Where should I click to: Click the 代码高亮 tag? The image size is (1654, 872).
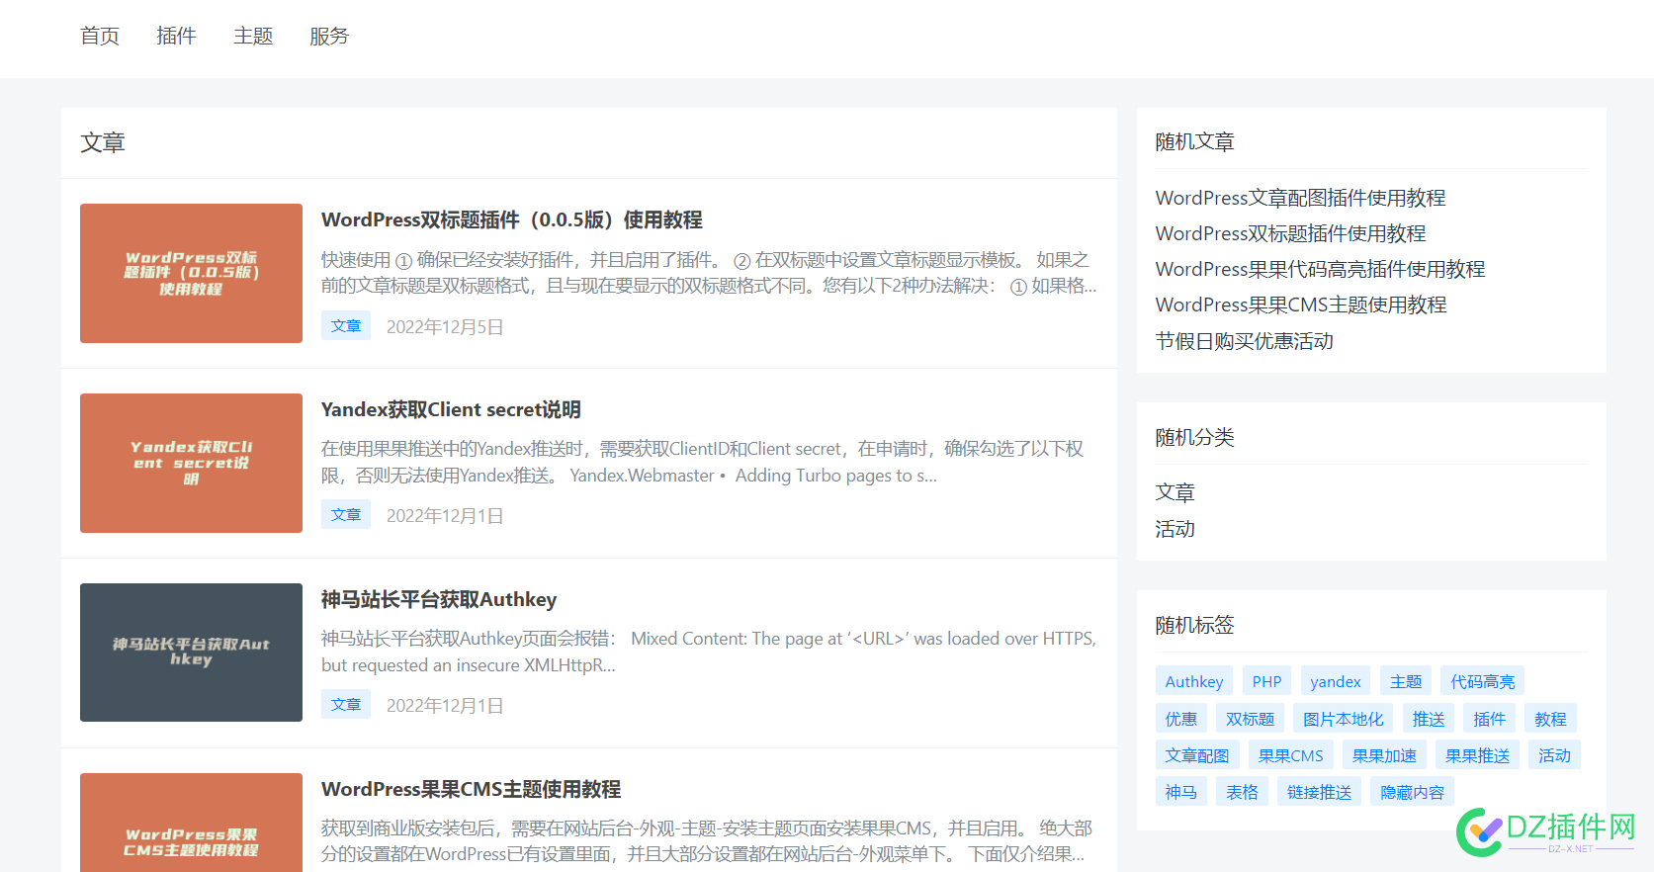1483,681
